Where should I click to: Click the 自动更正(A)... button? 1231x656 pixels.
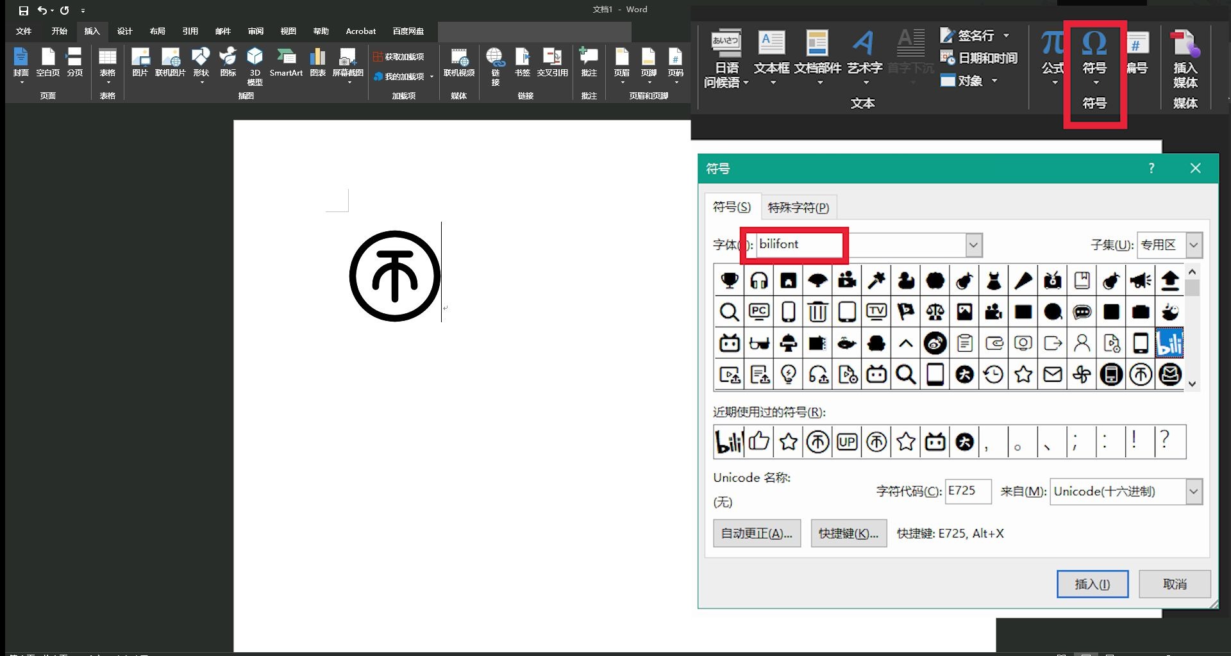(757, 534)
